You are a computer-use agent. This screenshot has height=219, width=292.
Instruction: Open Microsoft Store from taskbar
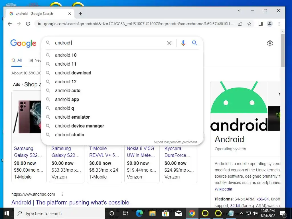[x=165, y=213]
